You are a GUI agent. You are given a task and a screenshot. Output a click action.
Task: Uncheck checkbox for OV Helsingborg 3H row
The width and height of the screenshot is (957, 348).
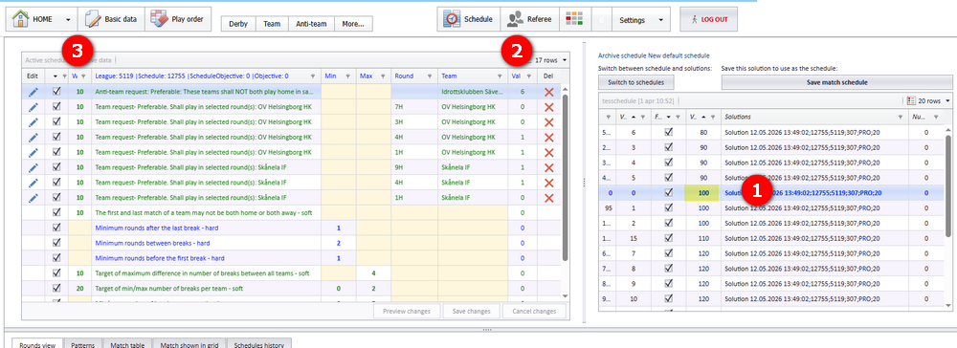(56, 121)
